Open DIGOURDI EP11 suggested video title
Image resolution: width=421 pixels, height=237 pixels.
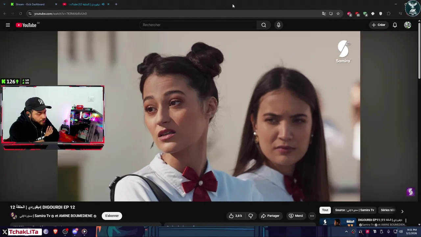point(380,220)
